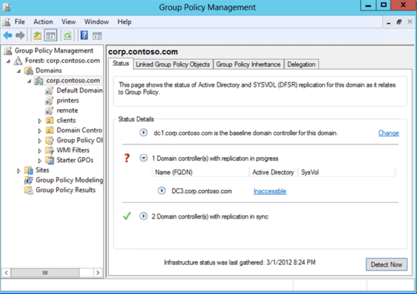
Task: Click the Change baseline controller link
Action: [x=388, y=133]
